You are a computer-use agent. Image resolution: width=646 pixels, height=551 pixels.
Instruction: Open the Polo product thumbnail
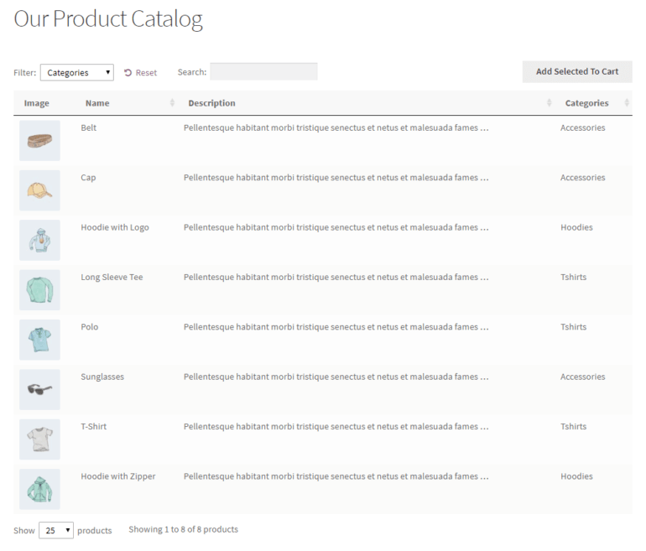[39, 340]
